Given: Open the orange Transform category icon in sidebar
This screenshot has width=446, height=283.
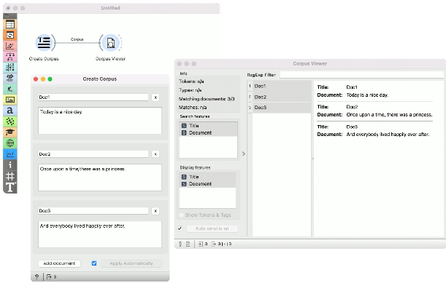Looking at the screenshot, I should tap(10, 35).
